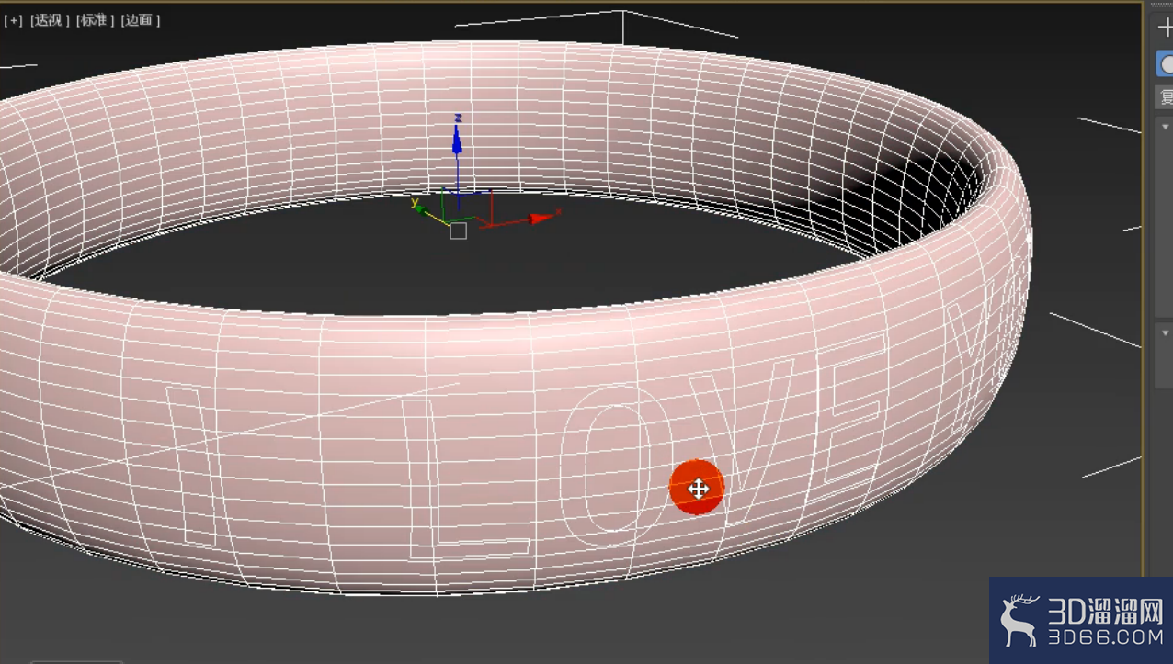The image size is (1173, 664).
Task: Open the Create panel plus tab
Action: click(1165, 28)
